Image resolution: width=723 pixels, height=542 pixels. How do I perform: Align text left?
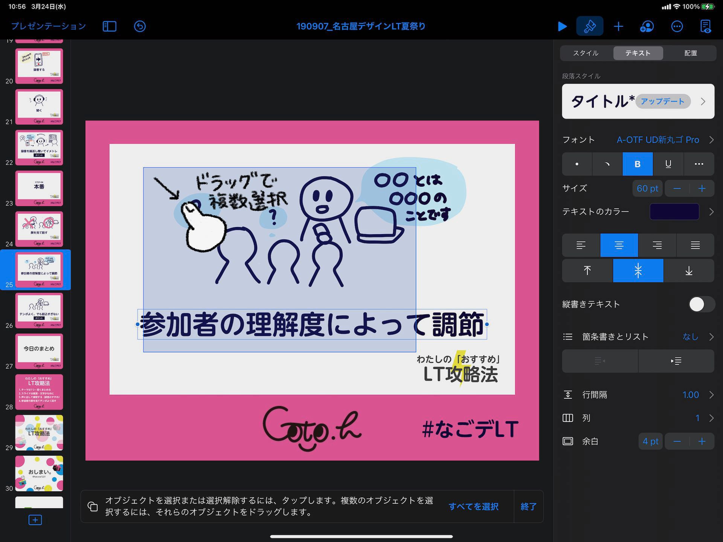tap(581, 245)
